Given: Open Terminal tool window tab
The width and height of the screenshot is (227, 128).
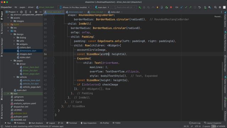Looking at the screenshot, I should click(72, 123).
